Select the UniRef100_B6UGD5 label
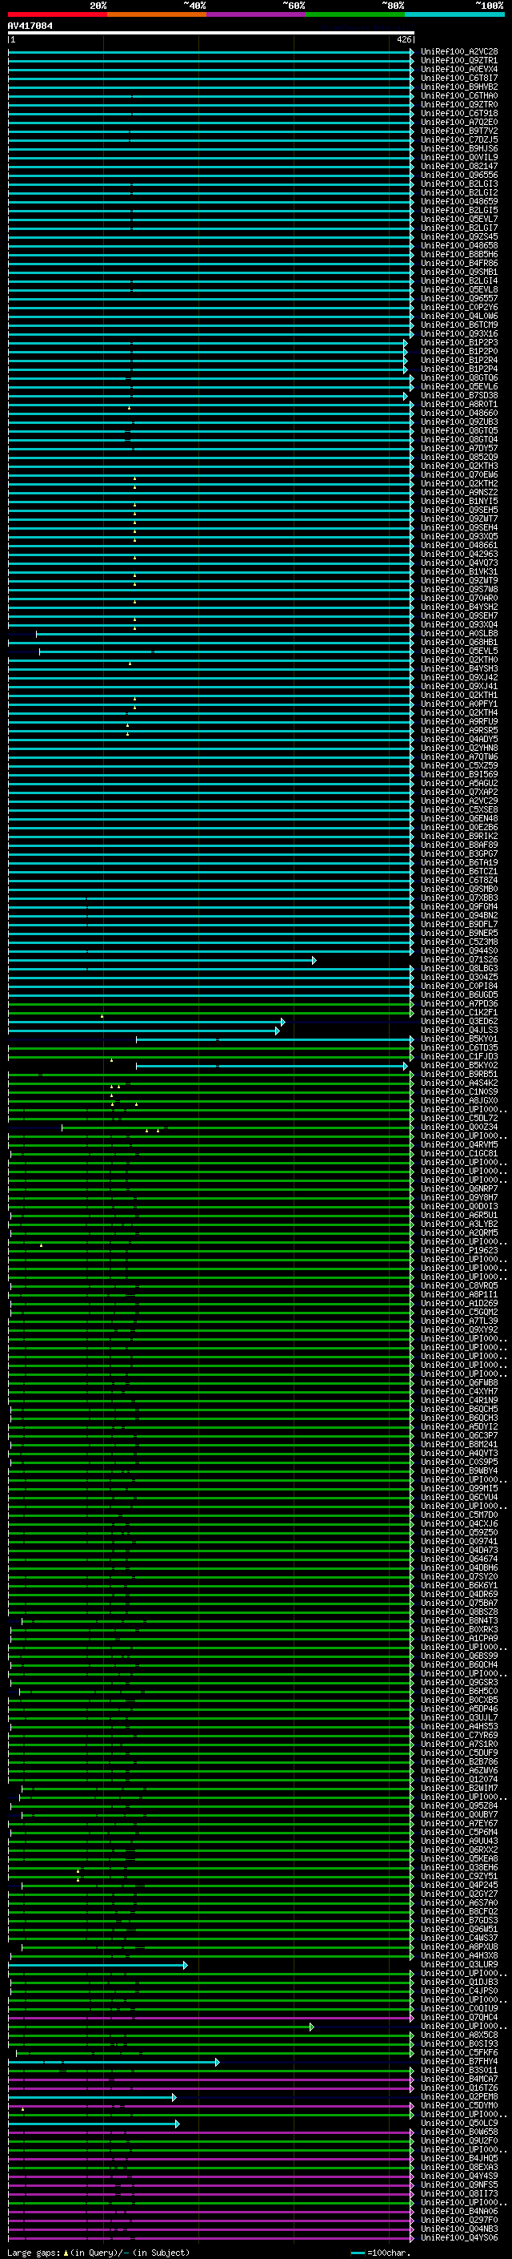This screenshot has width=512, height=2259. [x=458, y=995]
